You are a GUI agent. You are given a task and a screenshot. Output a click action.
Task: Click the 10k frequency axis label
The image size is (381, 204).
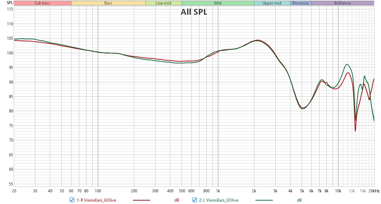point(338,191)
